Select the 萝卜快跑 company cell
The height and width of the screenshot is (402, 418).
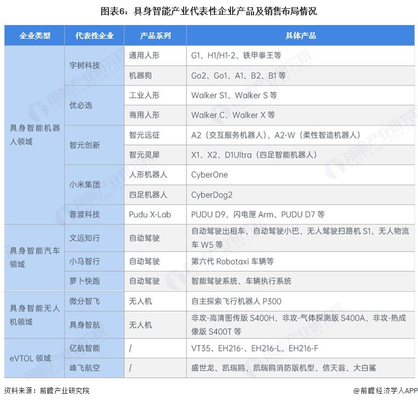pos(95,281)
